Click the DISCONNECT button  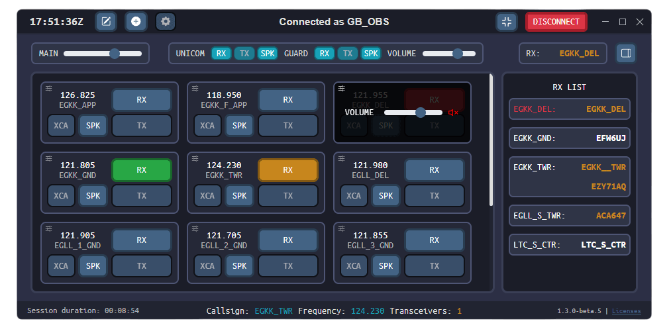point(556,22)
